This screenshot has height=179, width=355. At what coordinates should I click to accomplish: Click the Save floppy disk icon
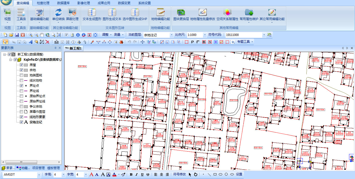pyautogui.click(x=17, y=35)
